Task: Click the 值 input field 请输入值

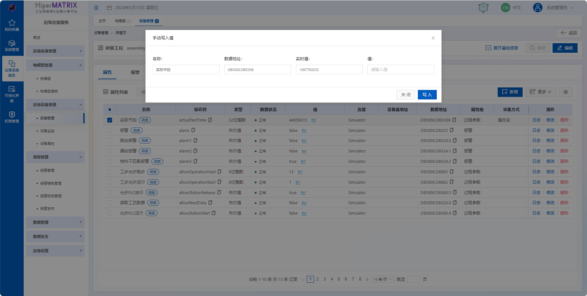Action: [x=401, y=69]
